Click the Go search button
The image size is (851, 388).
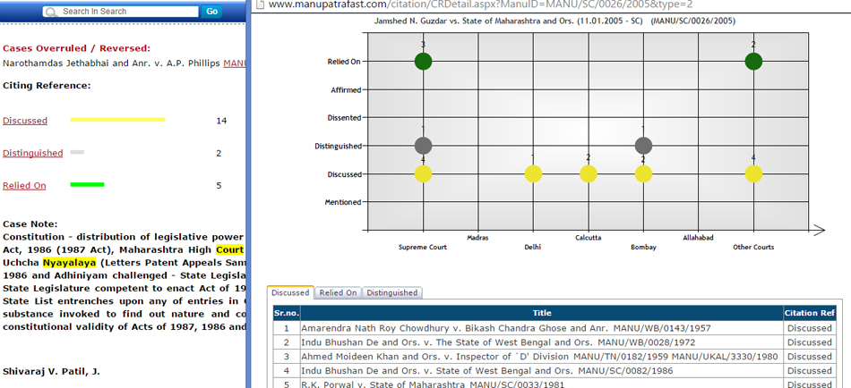tap(211, 12)
